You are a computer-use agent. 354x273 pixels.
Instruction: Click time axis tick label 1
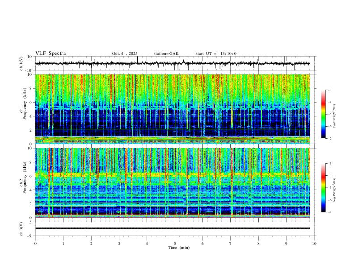click(x=63, y=244)
